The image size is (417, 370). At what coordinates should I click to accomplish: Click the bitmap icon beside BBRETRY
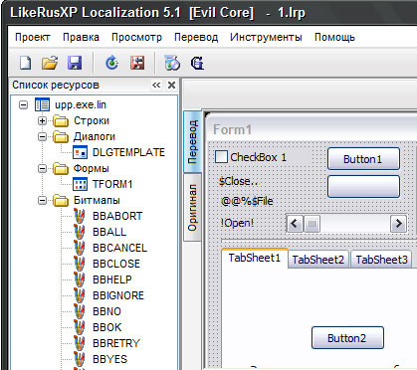pos(79,343)
